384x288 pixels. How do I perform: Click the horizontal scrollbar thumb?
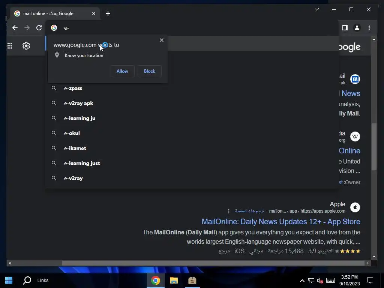(213, 263)
